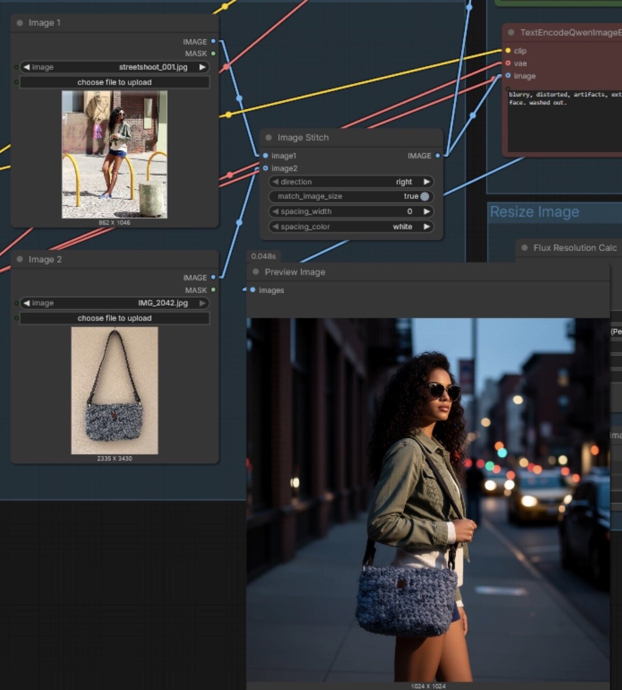
Task: Click Image 1 MASK output socket
Action: tap(213, 53)
